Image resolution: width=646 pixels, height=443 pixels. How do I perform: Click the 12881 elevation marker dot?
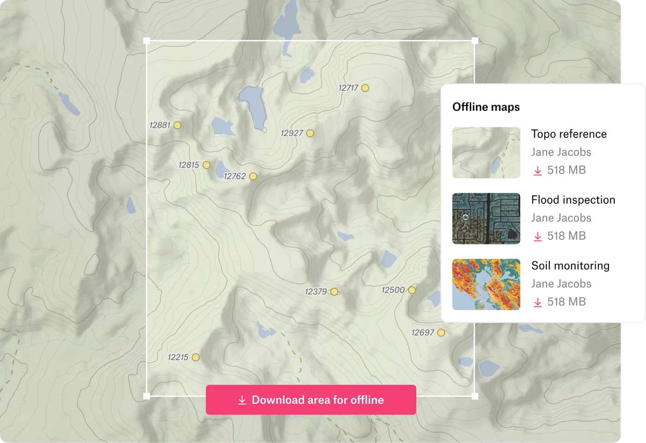pos(177,125)
